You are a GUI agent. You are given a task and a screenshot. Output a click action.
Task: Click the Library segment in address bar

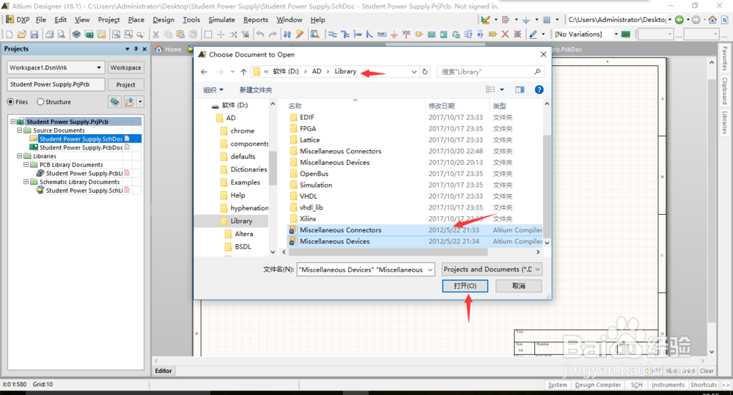tap(345, 72)
